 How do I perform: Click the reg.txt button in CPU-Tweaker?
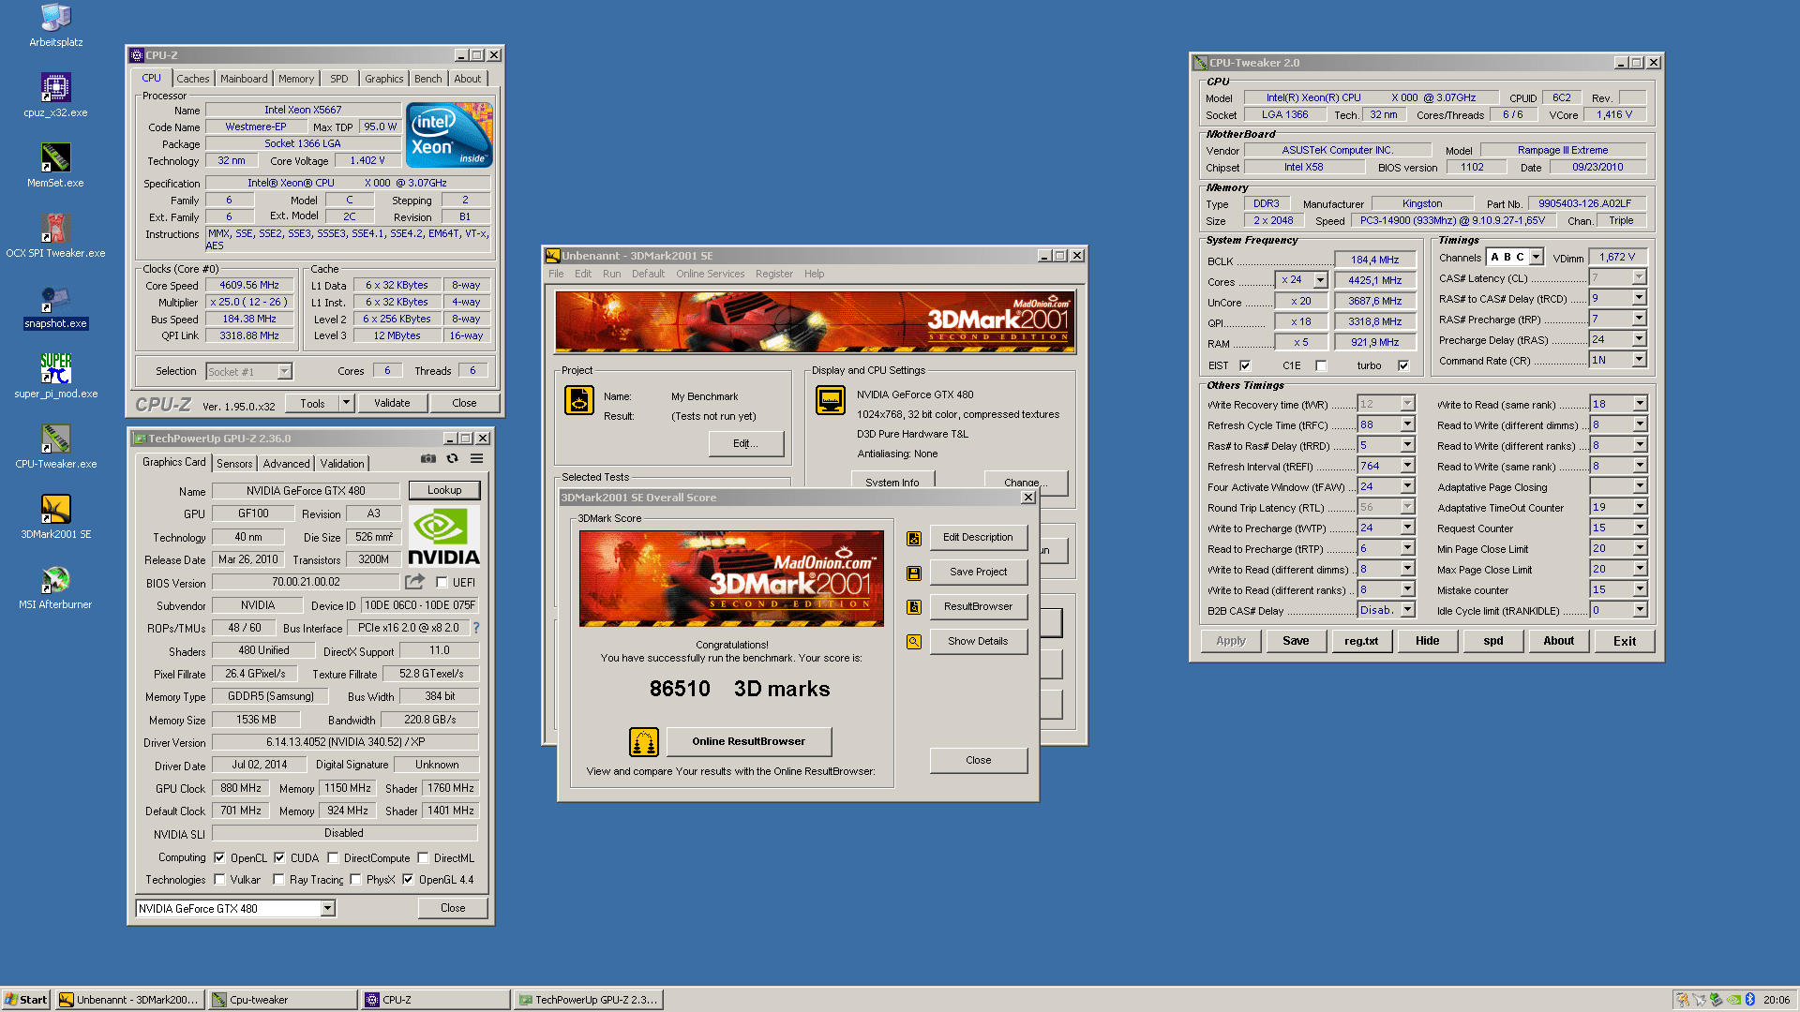[x=1361, y=641]
